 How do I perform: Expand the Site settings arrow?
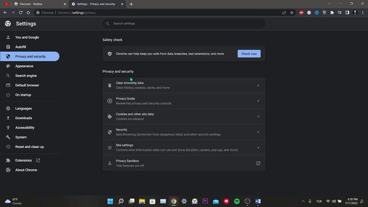point(258,148)
